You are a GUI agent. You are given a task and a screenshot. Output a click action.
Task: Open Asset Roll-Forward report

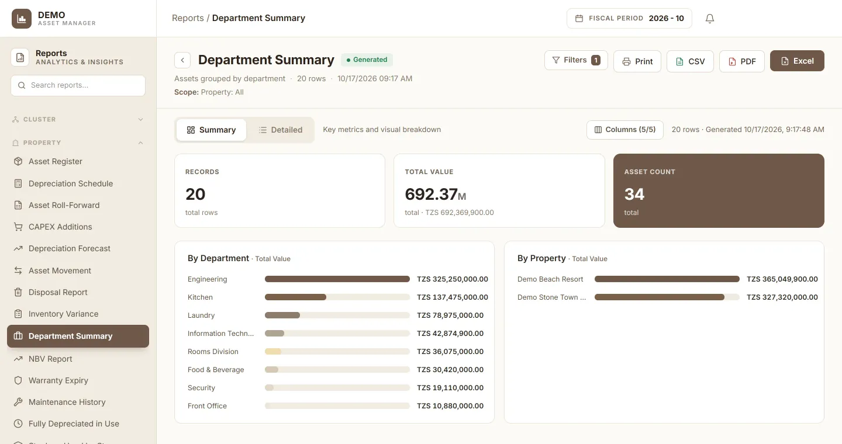(78, 205)
